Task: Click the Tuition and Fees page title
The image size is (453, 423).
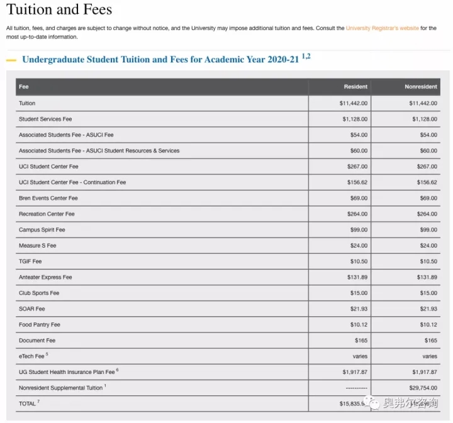Action: point(59,9)
